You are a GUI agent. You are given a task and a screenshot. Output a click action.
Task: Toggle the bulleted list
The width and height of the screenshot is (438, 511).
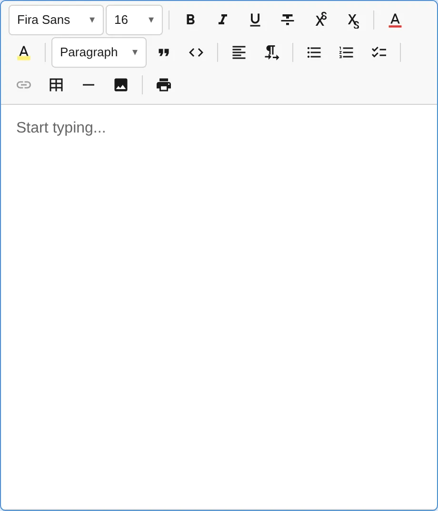pyautogui.click(x=314, y=52)
